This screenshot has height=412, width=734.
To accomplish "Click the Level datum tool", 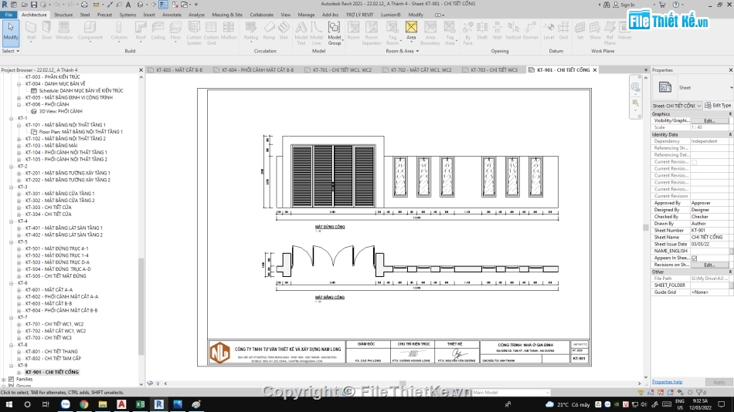I will coord(549,32).
